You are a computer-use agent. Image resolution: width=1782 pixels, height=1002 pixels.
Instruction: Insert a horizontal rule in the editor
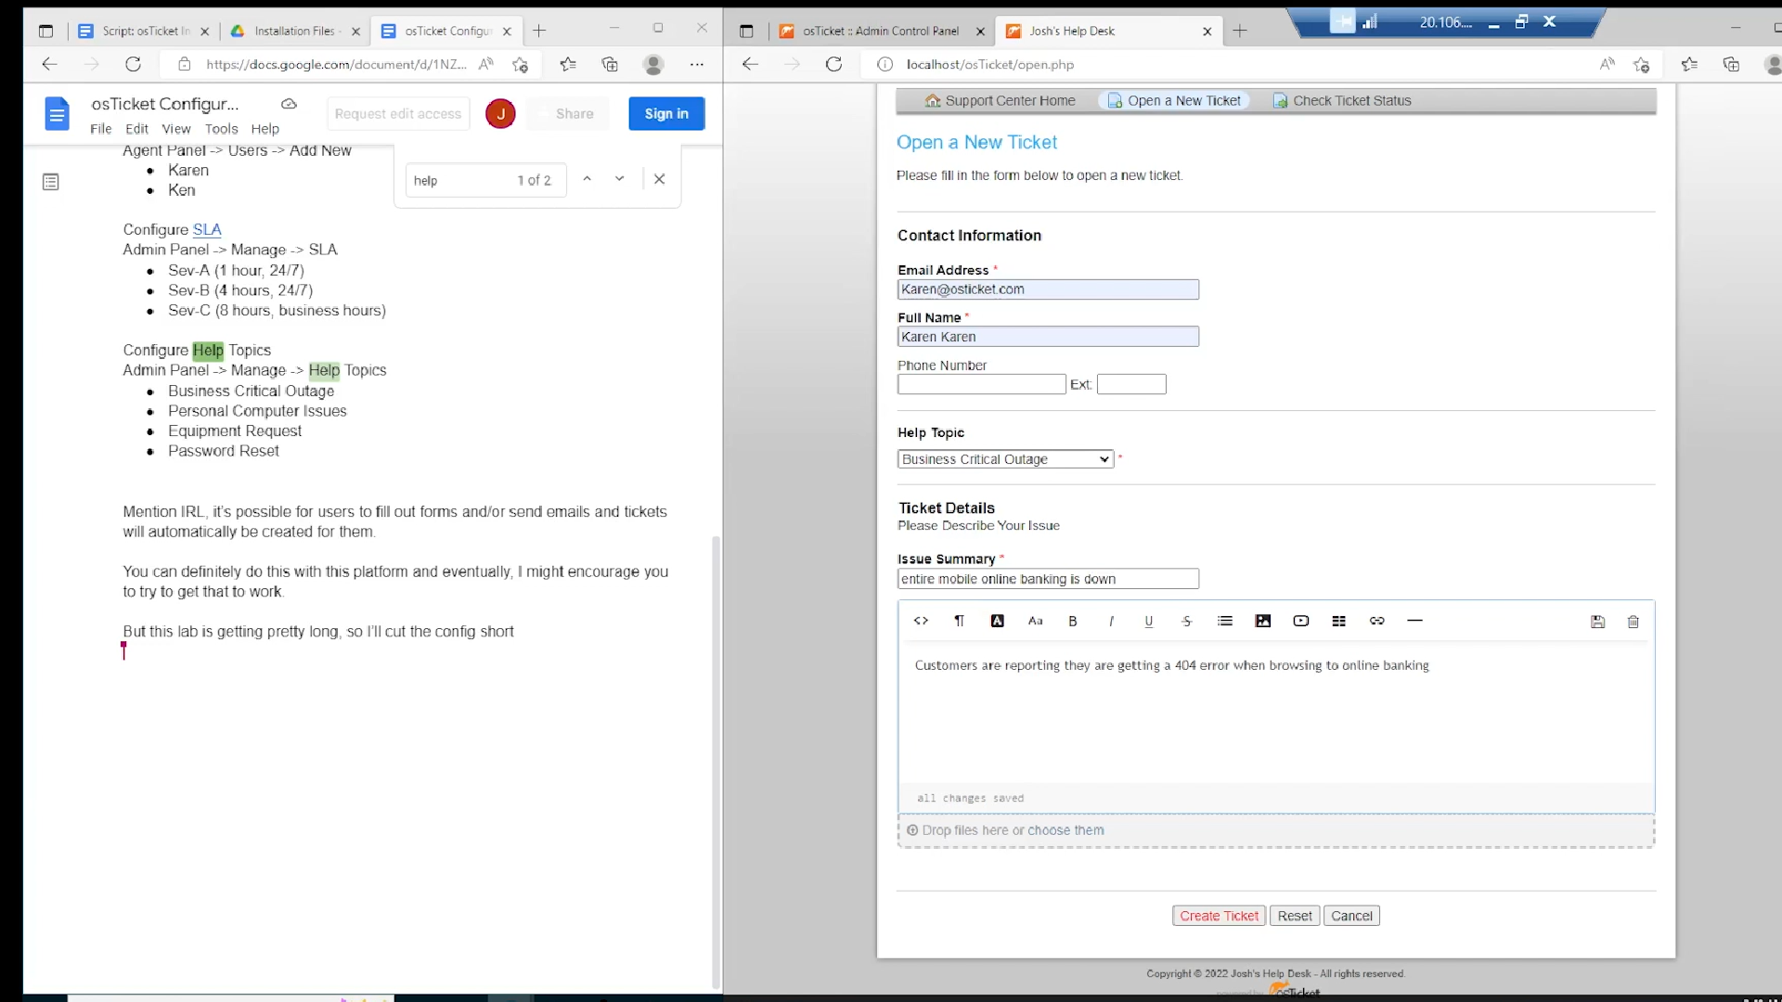tap(1415, 621)
